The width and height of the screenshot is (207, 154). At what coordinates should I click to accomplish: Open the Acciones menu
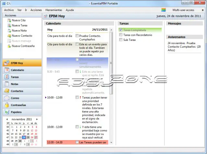pos(36,10)
